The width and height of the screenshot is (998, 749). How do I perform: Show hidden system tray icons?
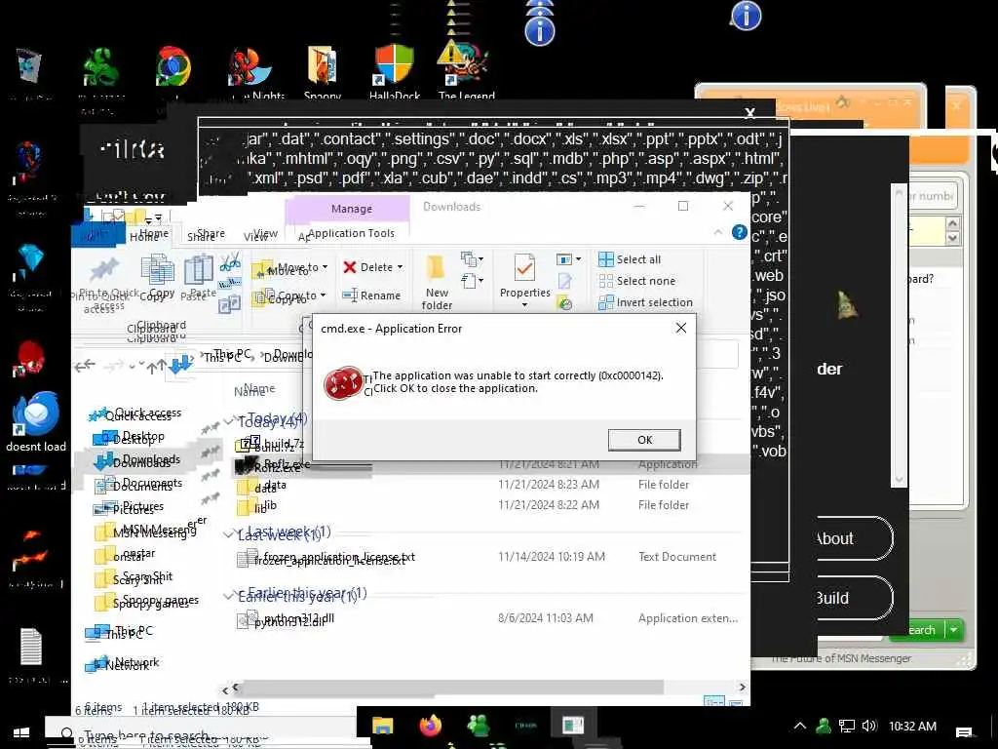(x=800, y=726)
